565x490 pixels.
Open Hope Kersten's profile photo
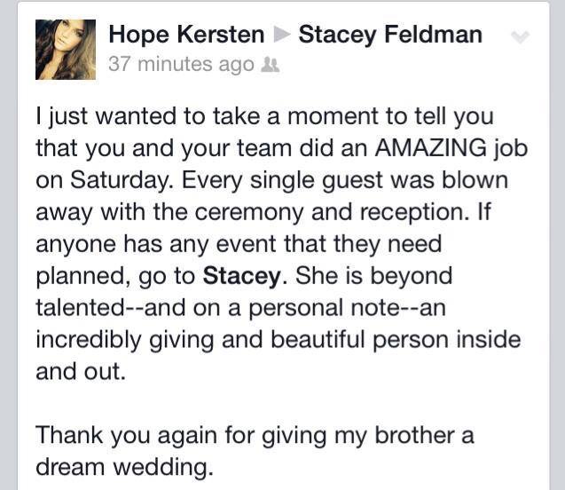tap(65, 50)
